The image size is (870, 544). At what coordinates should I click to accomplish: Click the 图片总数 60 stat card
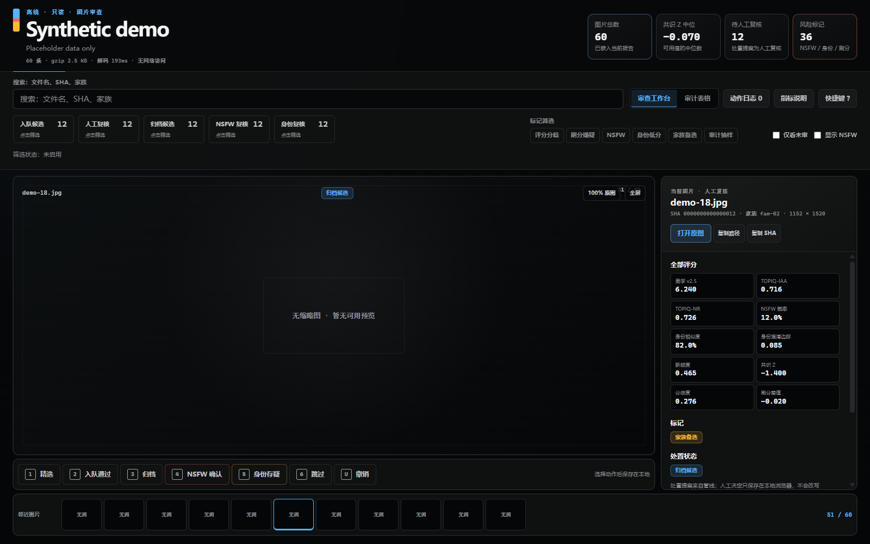point(620,36)
